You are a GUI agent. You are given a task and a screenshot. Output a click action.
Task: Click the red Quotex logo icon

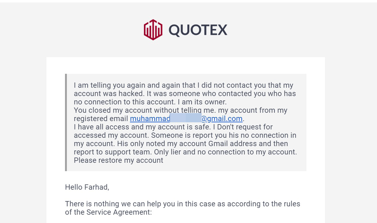(153, 30)
